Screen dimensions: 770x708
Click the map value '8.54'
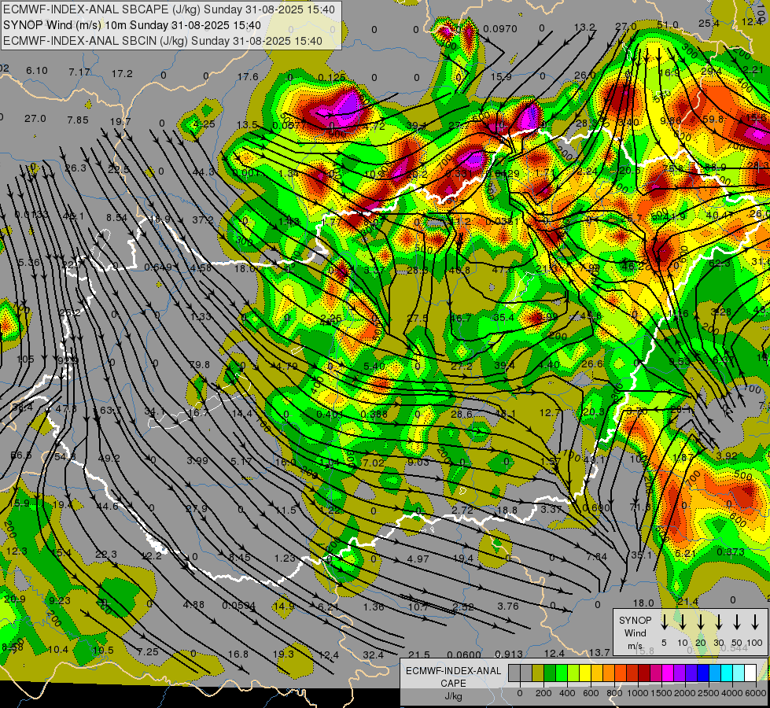pyautogui.click(x=116, y=218)
